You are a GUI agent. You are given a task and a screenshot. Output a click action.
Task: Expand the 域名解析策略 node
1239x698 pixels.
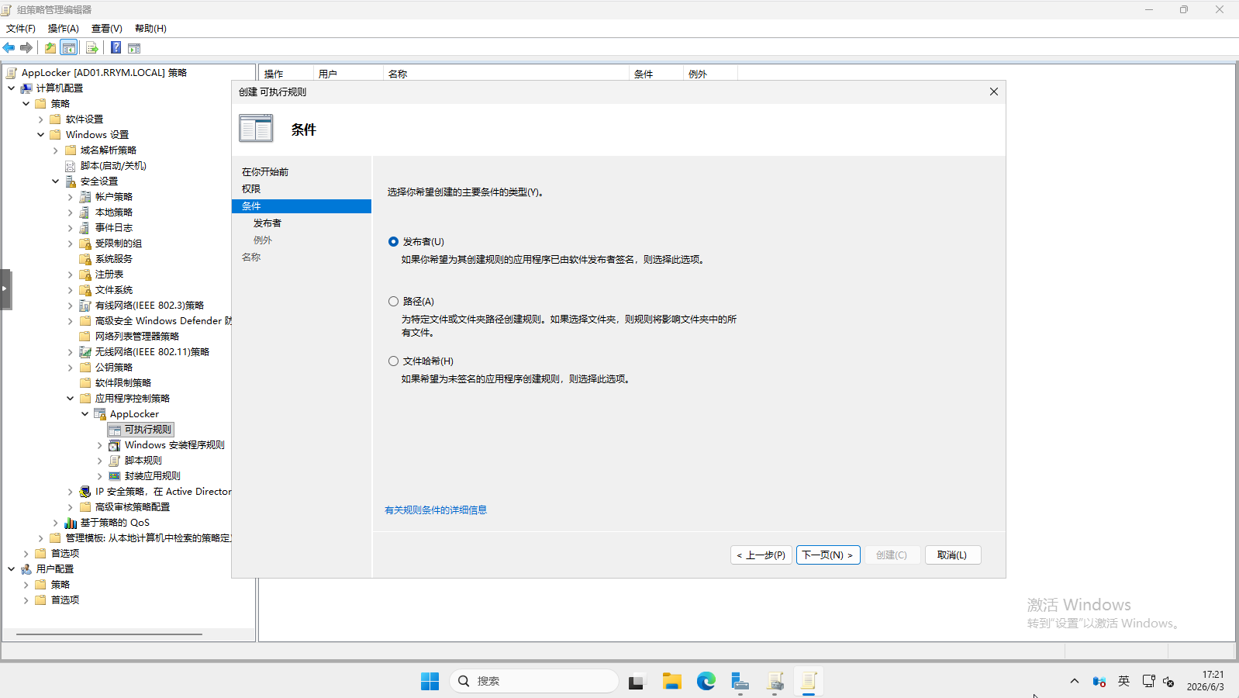(56, 150)
